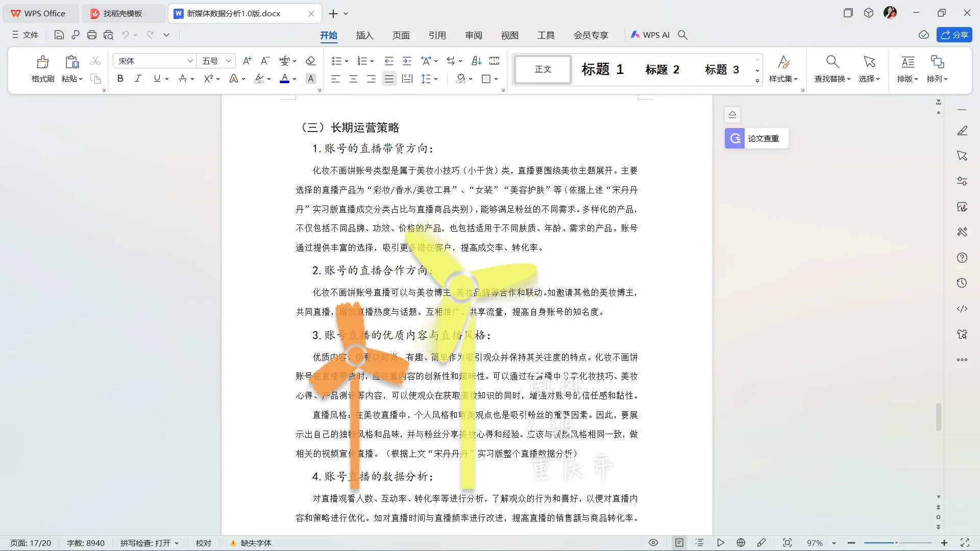Screen dimensions: 980x551
Task: Click the missing fonts (缺失字体) warning
Action: point(251,543)
